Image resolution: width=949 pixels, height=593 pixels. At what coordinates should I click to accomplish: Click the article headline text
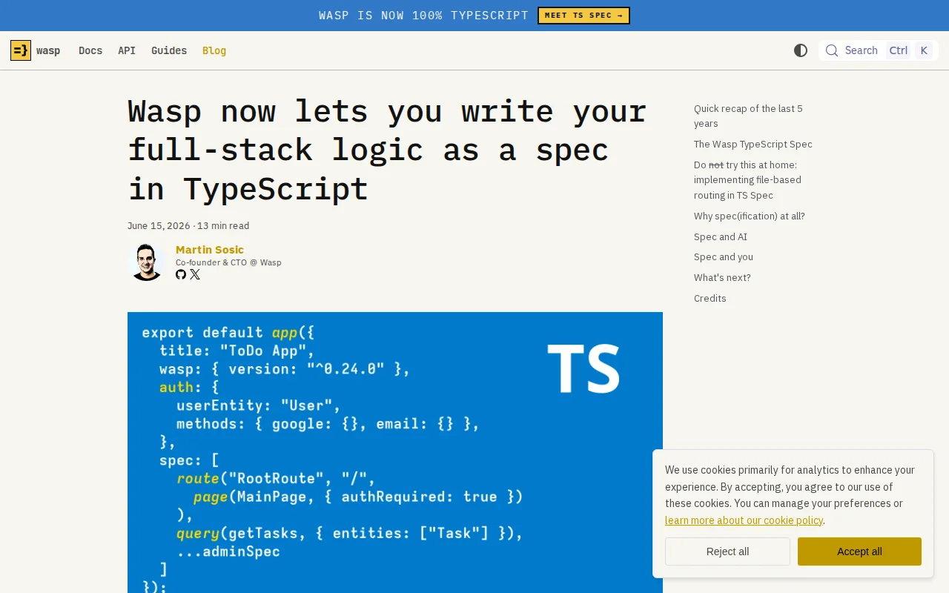[x=387, y=150]
